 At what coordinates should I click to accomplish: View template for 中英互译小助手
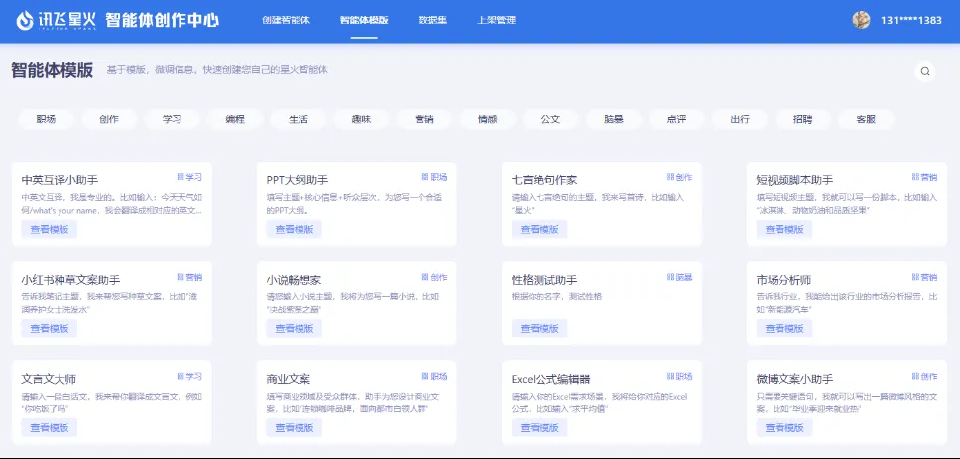pos(49,229)
